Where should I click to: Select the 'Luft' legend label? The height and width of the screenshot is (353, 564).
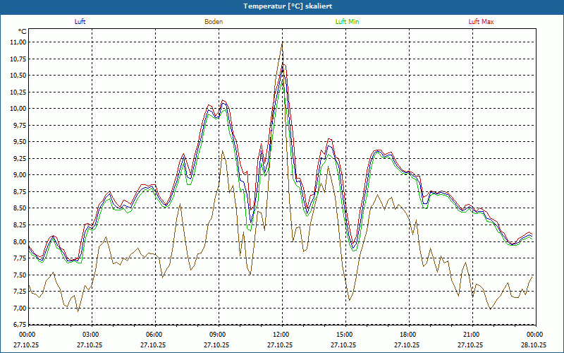tap(80, 22)
